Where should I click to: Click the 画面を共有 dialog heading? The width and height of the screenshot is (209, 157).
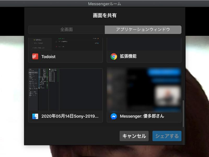click(105, 15)
